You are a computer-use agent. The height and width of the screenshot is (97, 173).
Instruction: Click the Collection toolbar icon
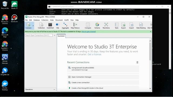point(41,26)
